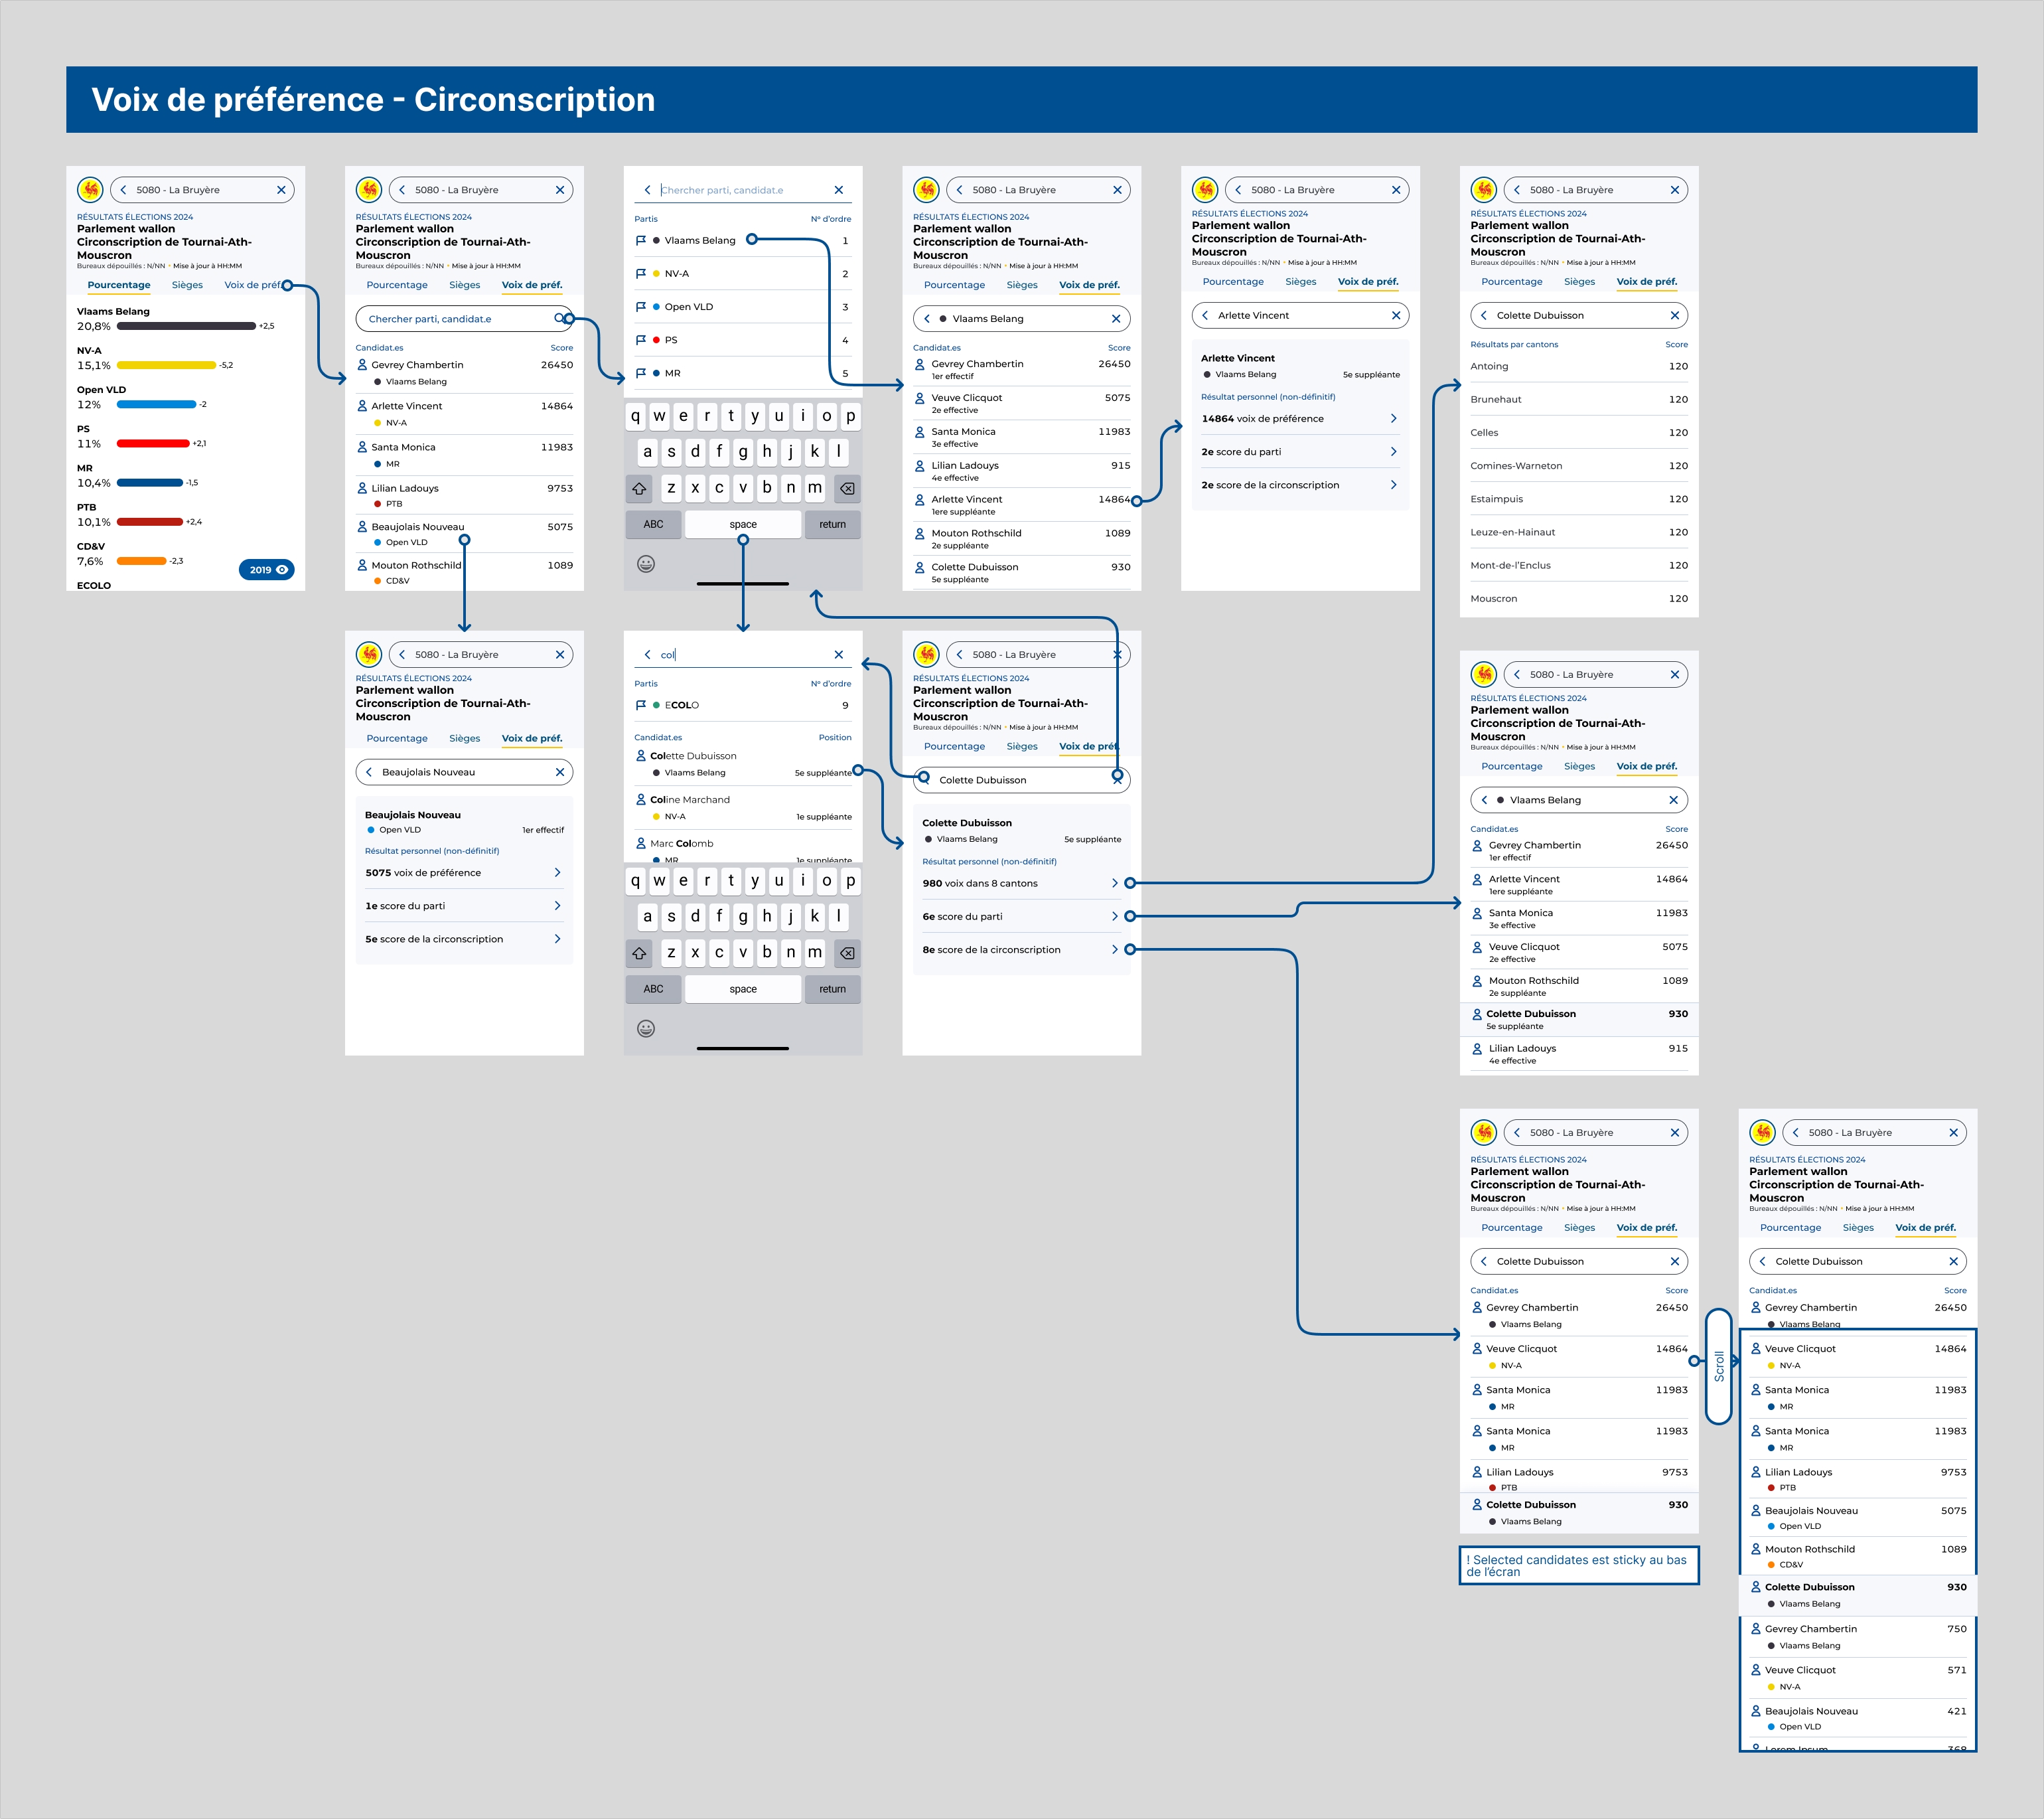2044x1819 pixels.
Task: Clear the 'col' search text with X icon
Action: tap(838, 655)
